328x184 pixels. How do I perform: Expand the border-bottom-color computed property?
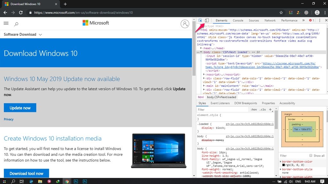pyautogui.click(x=281, y=161)
